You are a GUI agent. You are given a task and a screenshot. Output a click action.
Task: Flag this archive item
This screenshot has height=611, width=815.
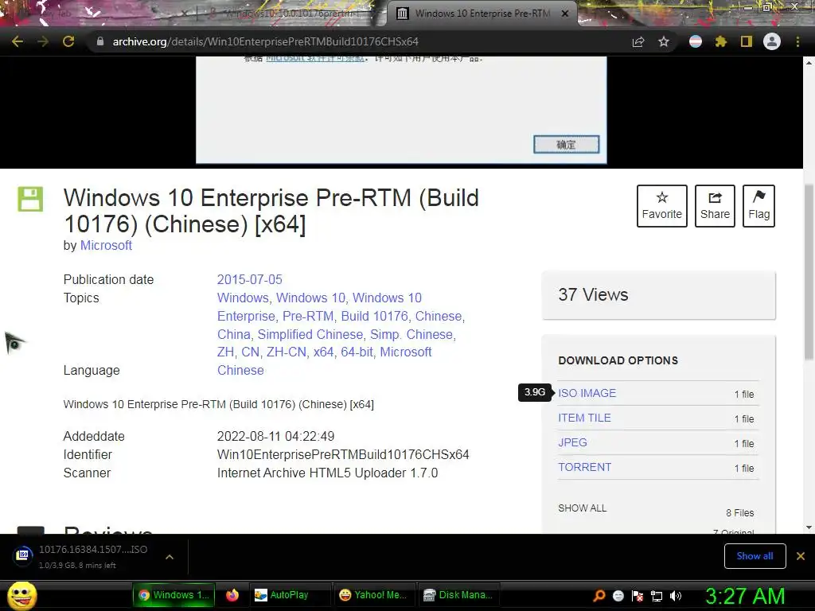coord(758,206)
